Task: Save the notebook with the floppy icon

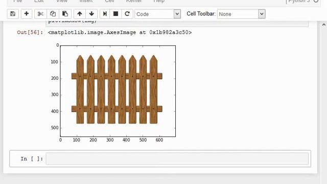Action: (x=13, y=14)
